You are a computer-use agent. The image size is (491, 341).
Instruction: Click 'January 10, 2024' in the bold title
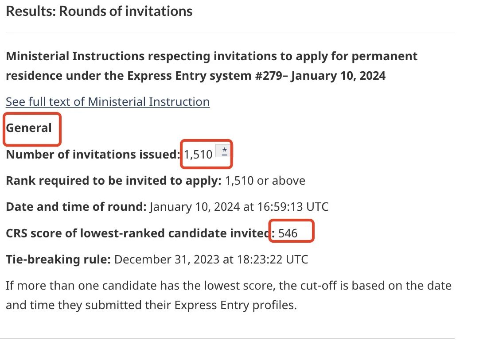(x=338, y=76)
